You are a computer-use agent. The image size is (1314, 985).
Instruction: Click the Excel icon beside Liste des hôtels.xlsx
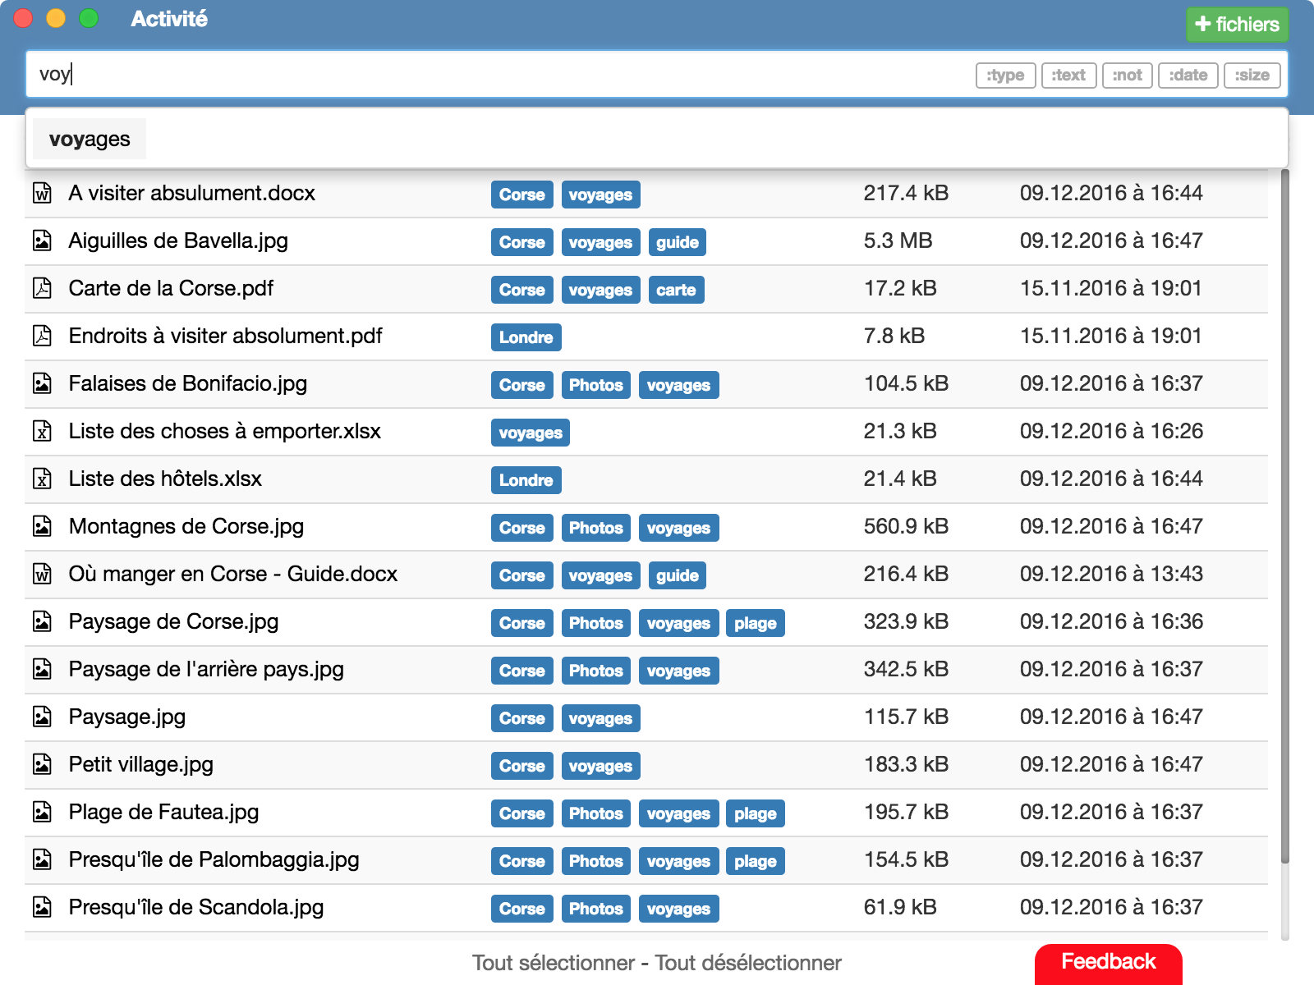tap(43, 479)
